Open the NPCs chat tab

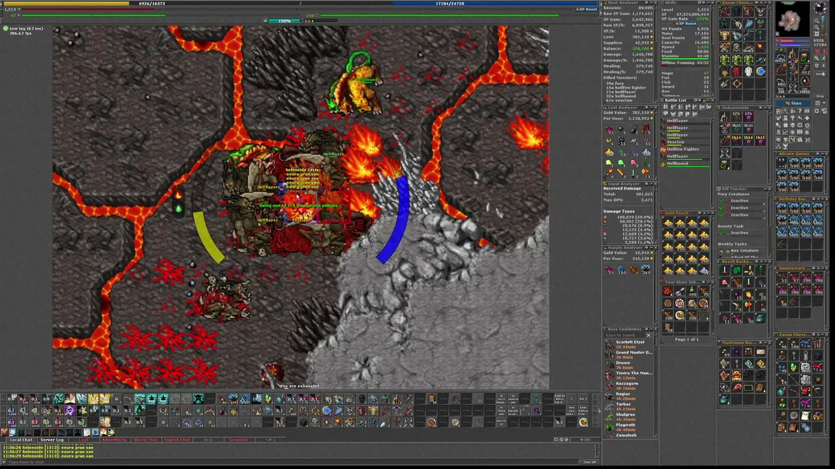tap(269, 440)
